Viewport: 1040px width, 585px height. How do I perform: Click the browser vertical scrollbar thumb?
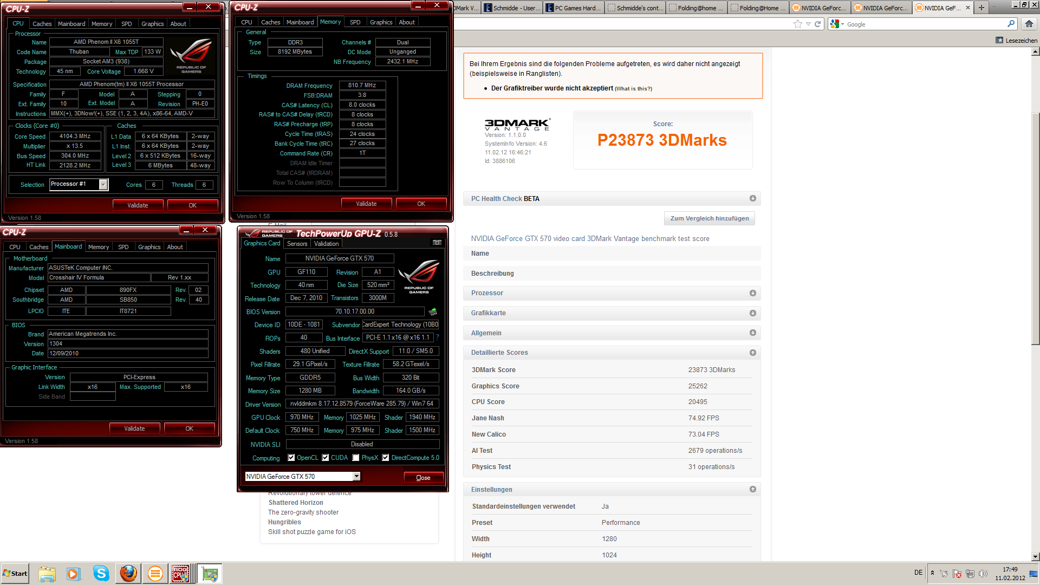click(x=1035, y=229)
